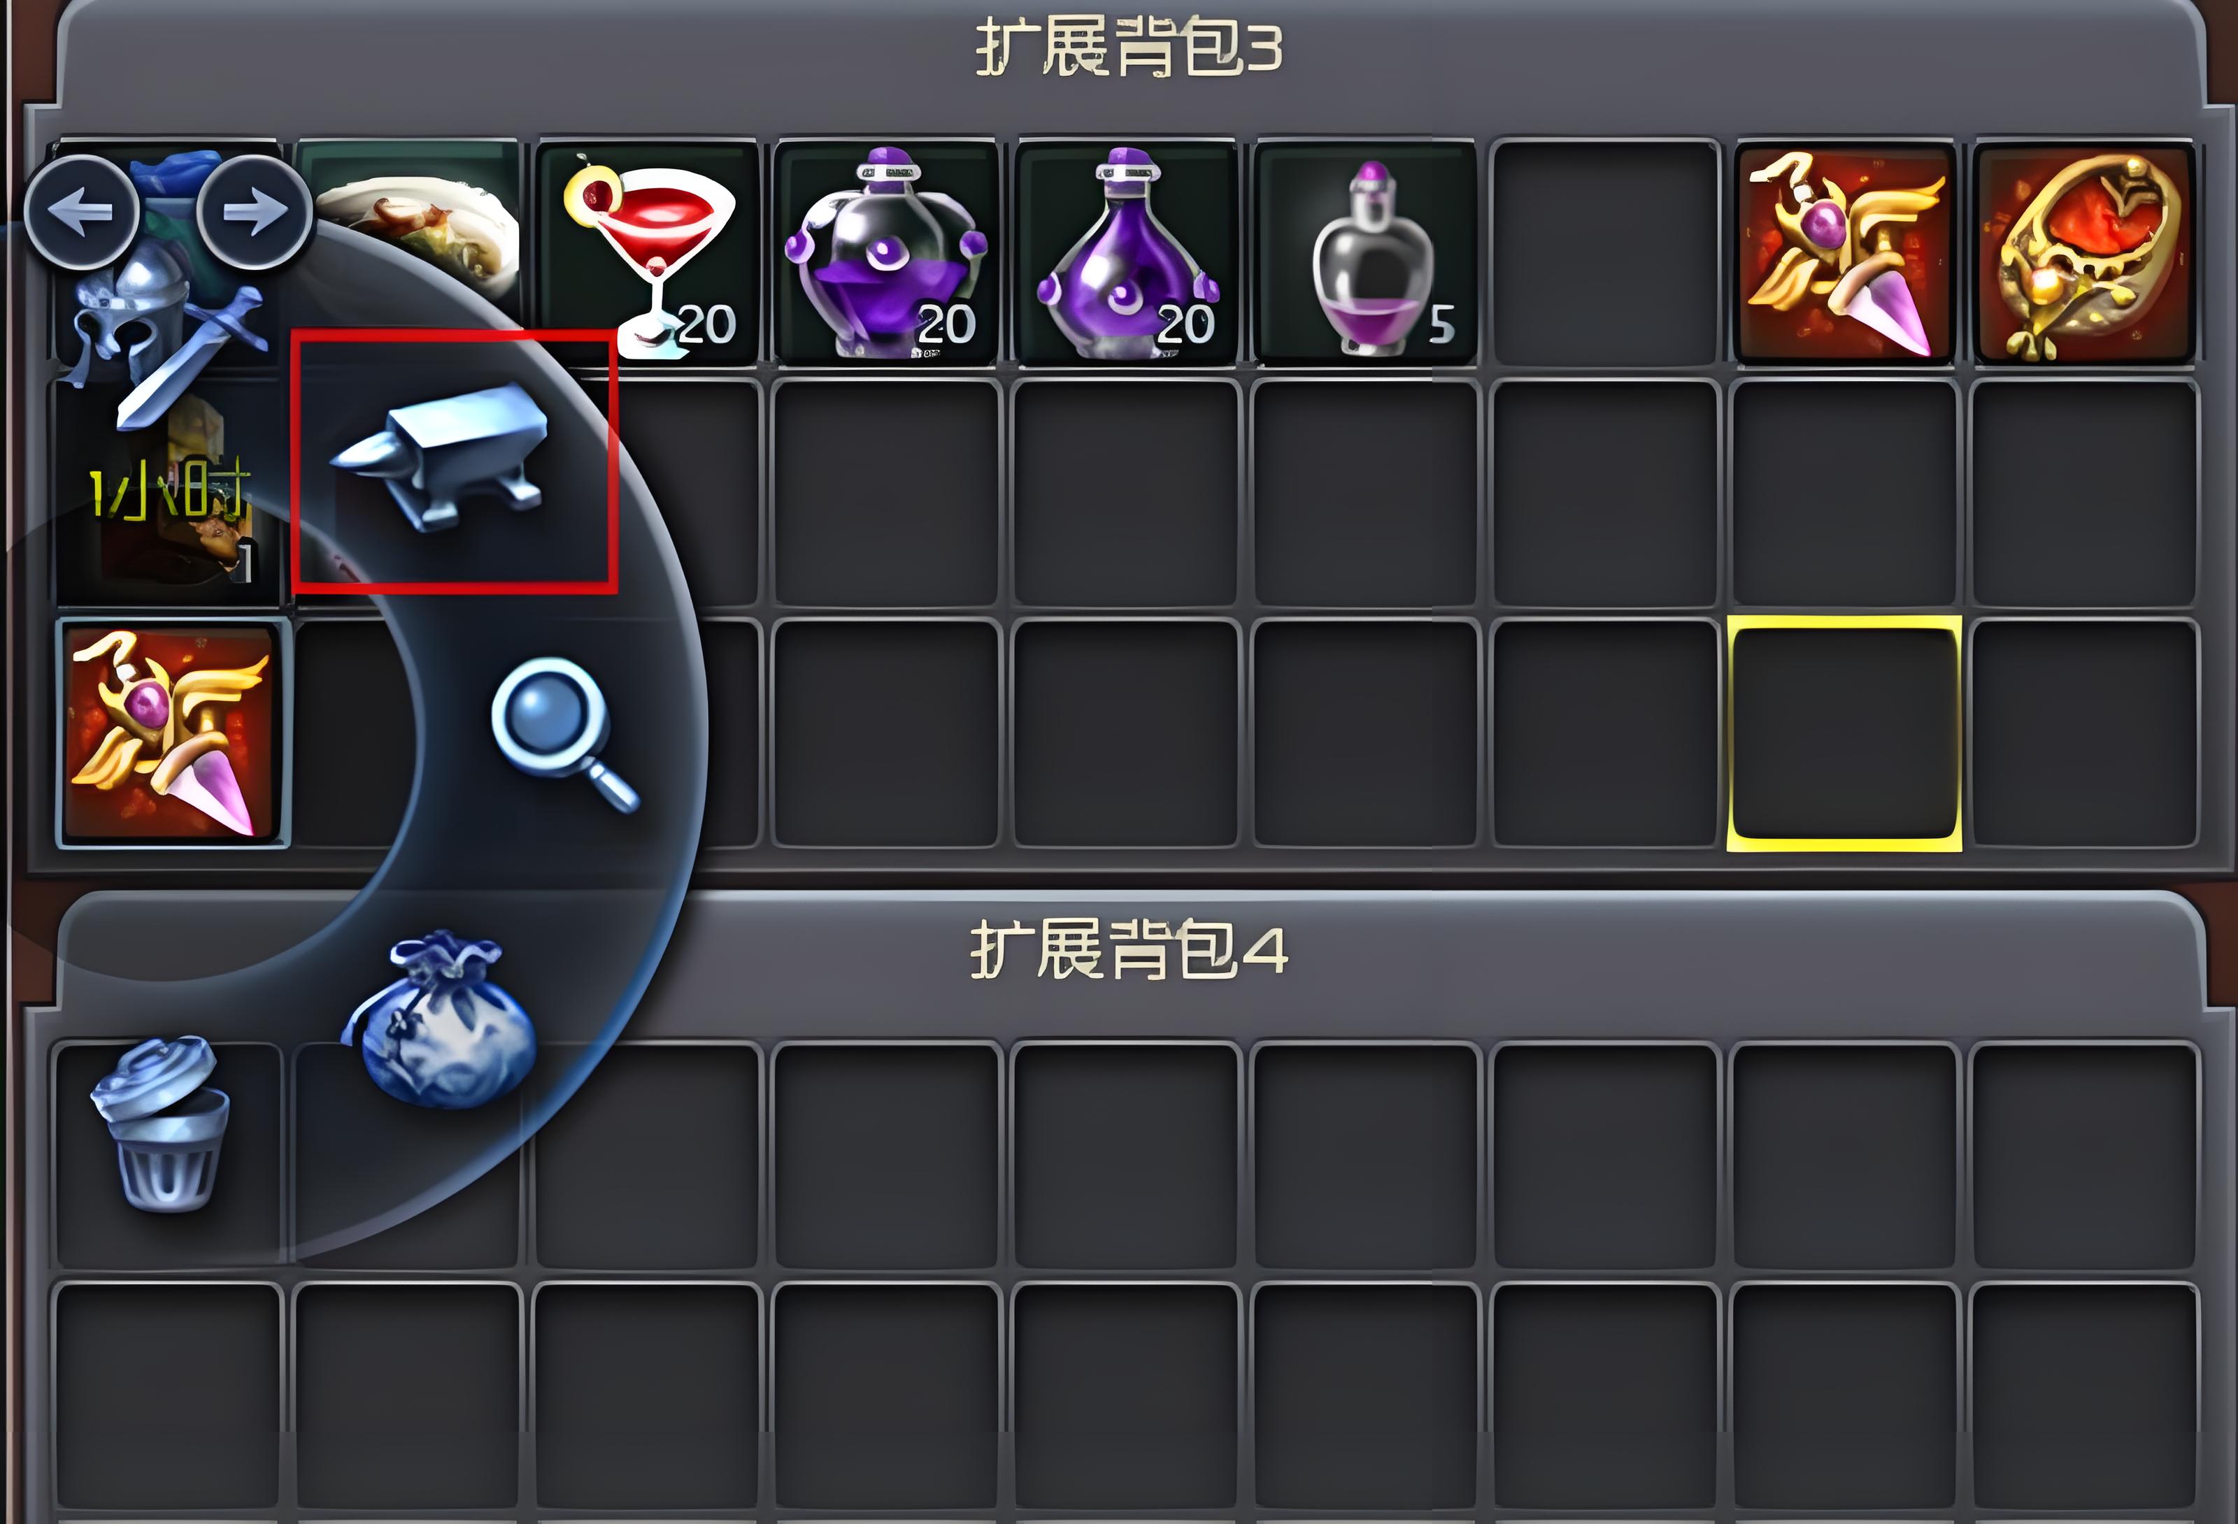2238x1524 pixels.
Task: Click the trash can discard icon
Action: click(162, 1123)
